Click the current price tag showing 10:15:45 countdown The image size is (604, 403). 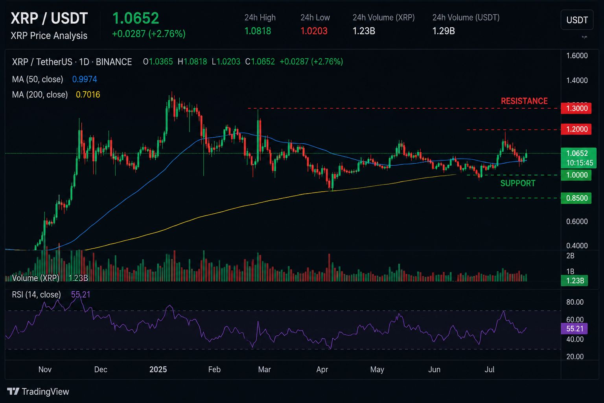click(579, 158)
